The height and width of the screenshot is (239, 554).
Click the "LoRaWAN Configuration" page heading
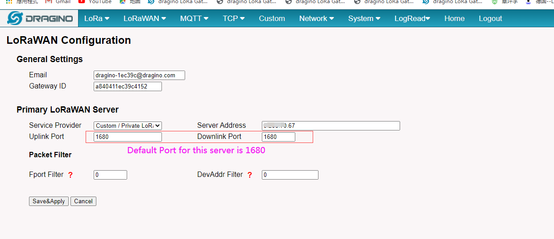point(69,40)
